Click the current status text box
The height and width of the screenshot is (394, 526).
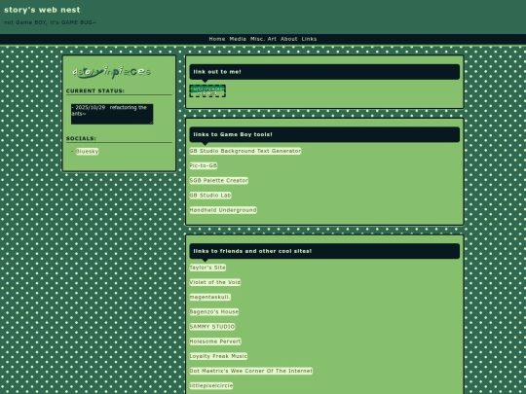pos(112,114)
